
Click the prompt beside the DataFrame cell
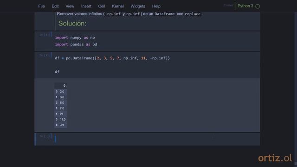pos(45,55)
